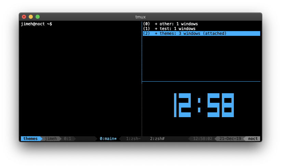Click the '0:1' pane indicator in status bar

67,139
